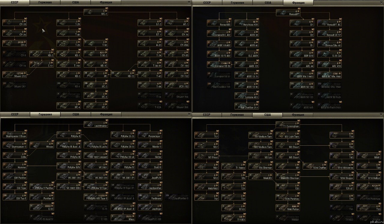Choose the Hotchkiss H35 tank
Viewport: 384px width, 224px height.
247,23
